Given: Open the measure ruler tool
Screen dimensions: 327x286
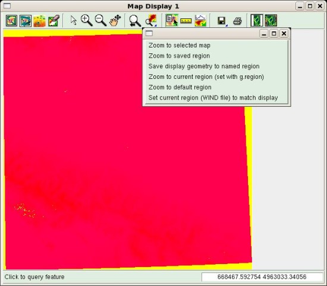Looking at the screenshot, I should coord(186,21).
